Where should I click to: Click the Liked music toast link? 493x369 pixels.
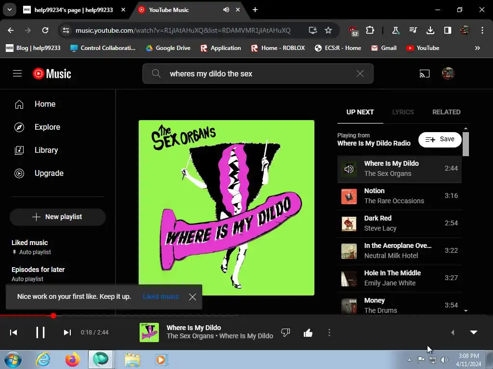tap(161, 296)
